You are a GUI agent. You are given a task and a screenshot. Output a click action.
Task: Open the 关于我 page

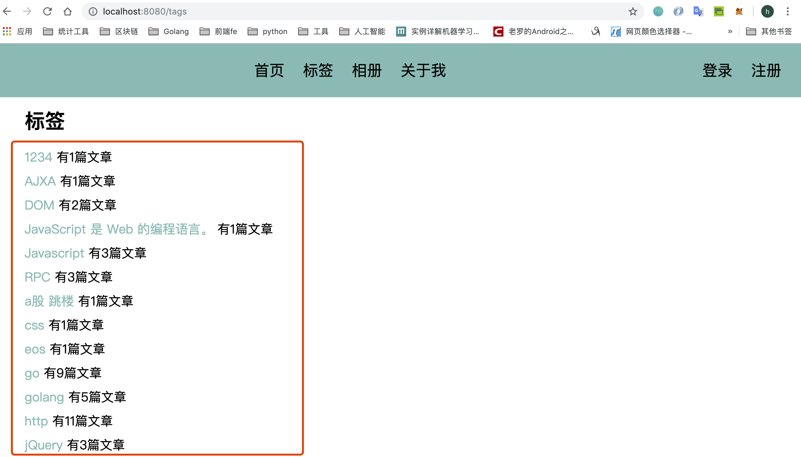pos(423,70)
